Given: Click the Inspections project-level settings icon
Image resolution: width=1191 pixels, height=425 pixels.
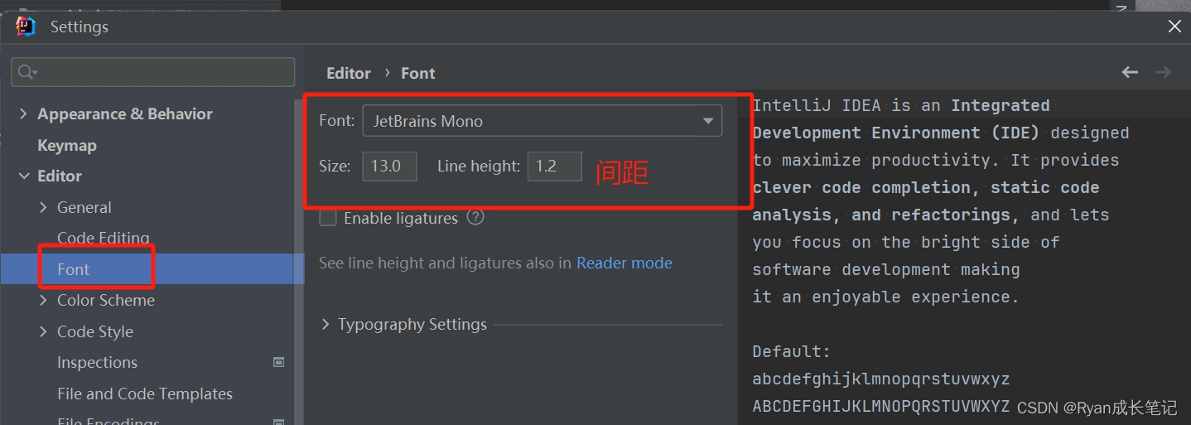Looking at the screenshot, I should coord(279,362).
